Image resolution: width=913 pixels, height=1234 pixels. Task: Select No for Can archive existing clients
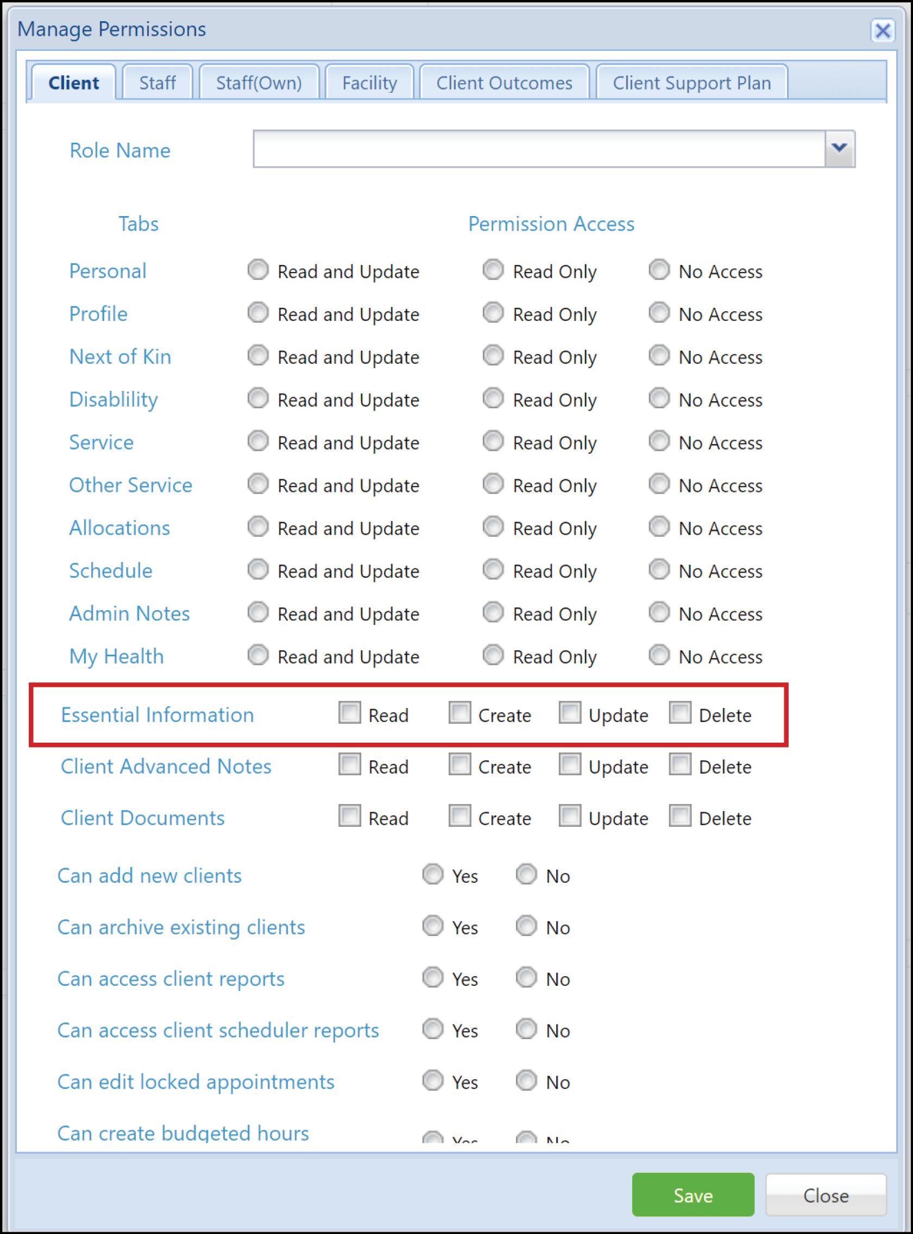click(526, 926)
